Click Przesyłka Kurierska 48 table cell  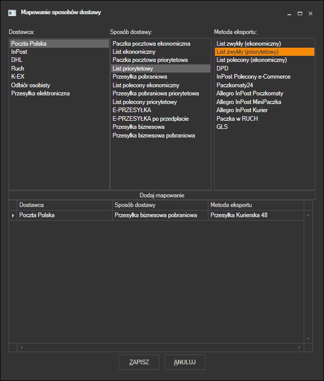click(x=256, y=215)
